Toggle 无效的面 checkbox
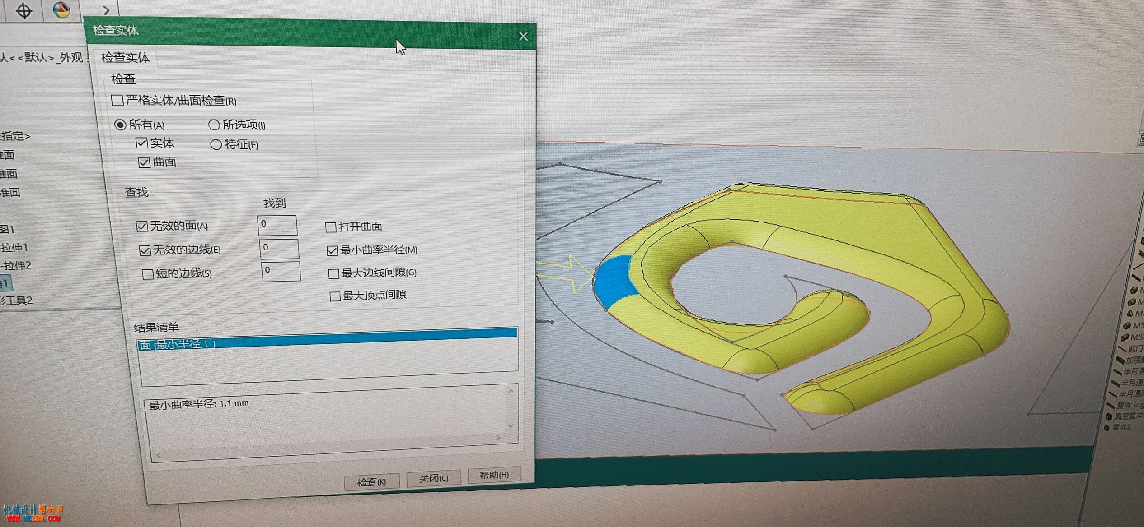 pyautogui.click(x=142, y=226)
